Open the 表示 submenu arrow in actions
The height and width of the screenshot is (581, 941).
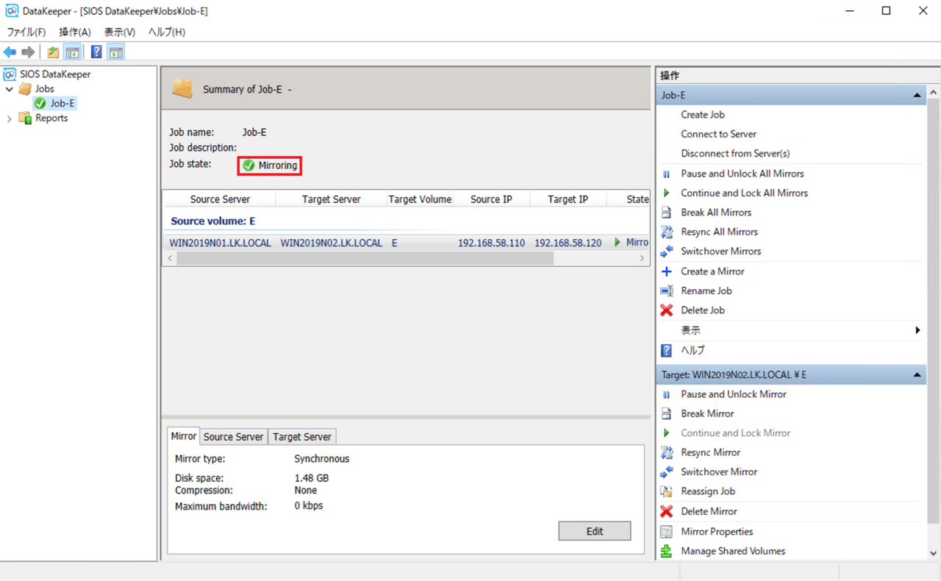click(917, 330)
